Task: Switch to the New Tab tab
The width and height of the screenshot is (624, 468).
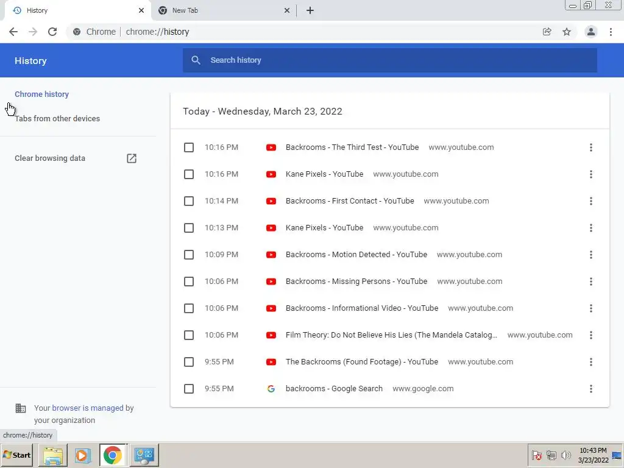Action: point(223,10)
